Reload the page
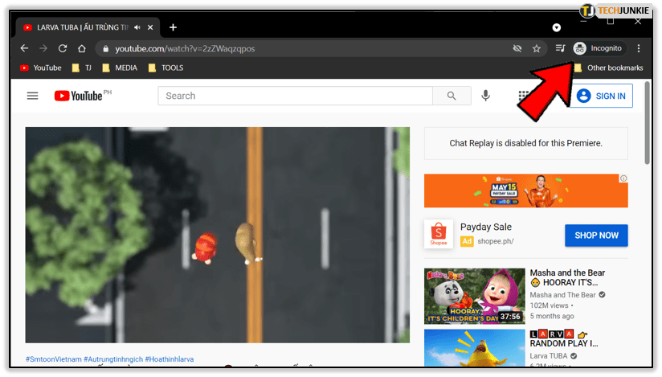Viewport: 662px width, 377px height. [63, 48]
